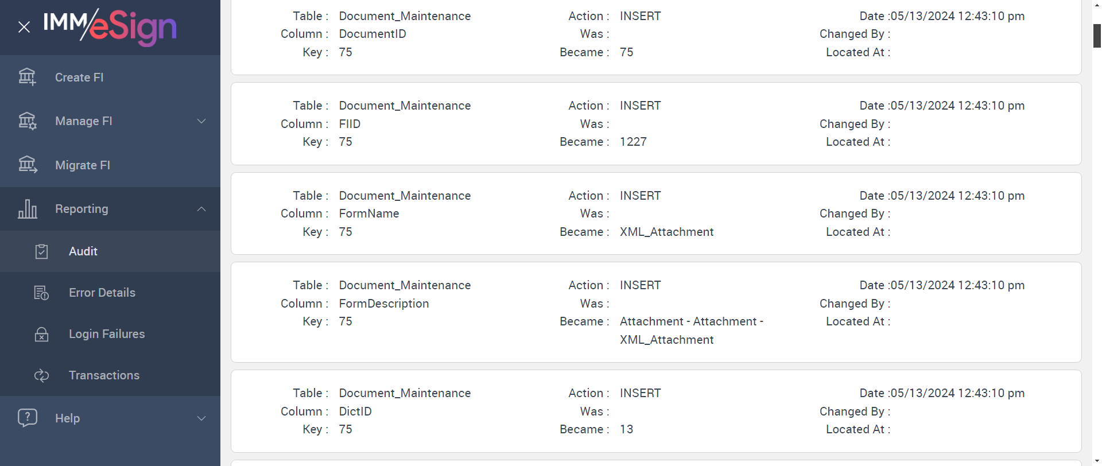Click the Create FI bank icon
1102x466 pixels.
(27, 77)
